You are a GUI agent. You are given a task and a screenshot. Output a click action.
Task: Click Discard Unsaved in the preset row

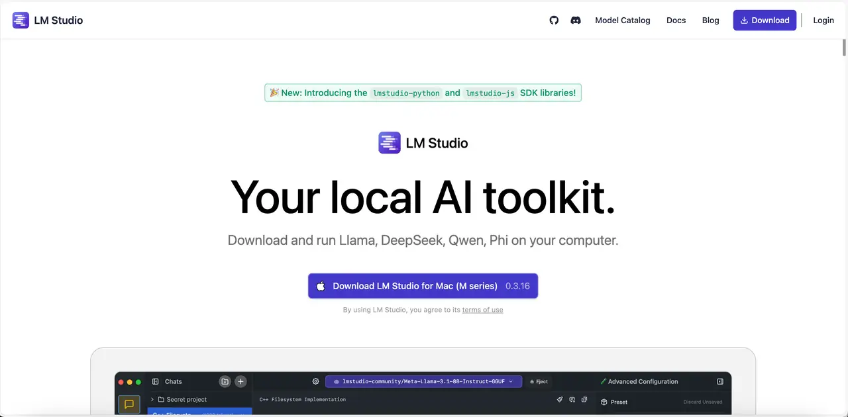coord(703,402)
